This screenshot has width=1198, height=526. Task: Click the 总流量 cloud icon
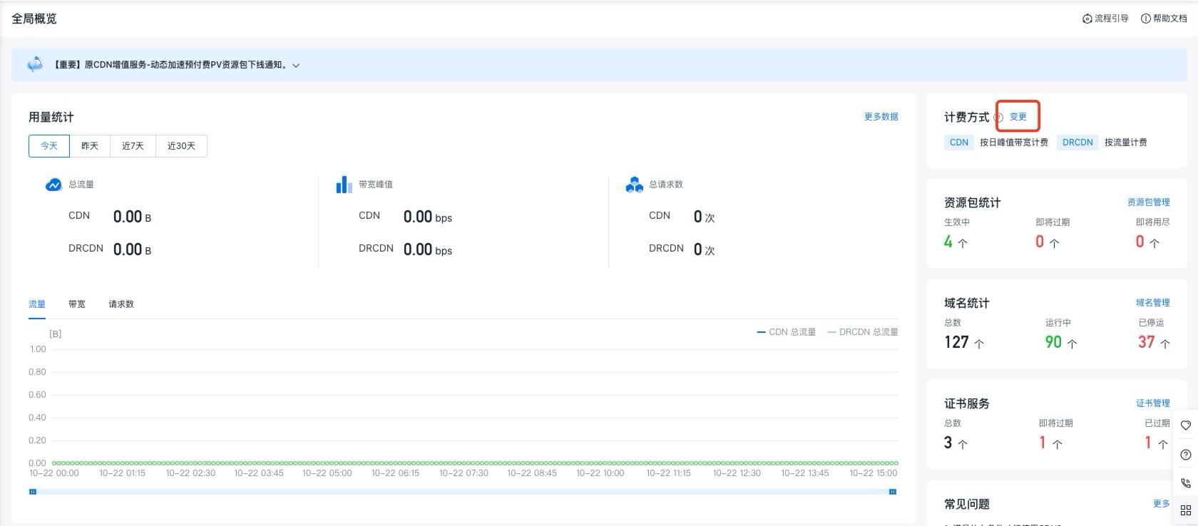[x=53, y=185]
